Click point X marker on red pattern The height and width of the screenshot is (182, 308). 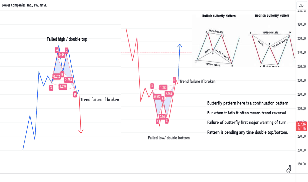click(x=152, y=86)
